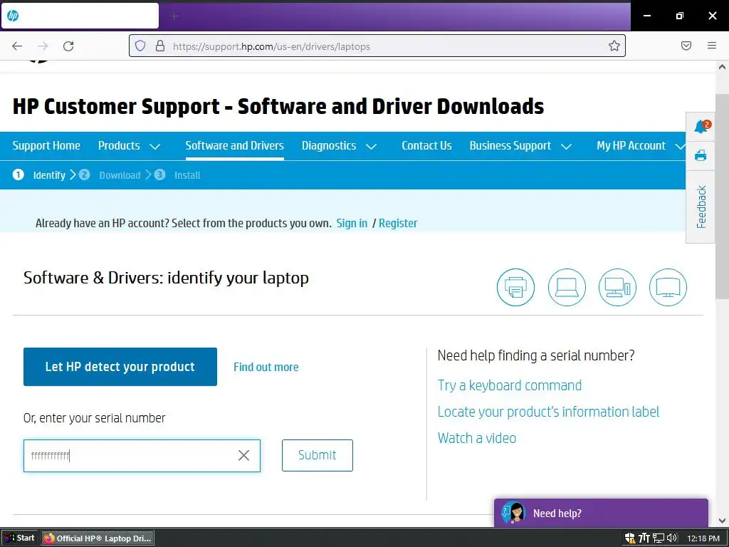Go to Support Home
Viewport: 729px width, 547px height.
[x=46, y=145]
